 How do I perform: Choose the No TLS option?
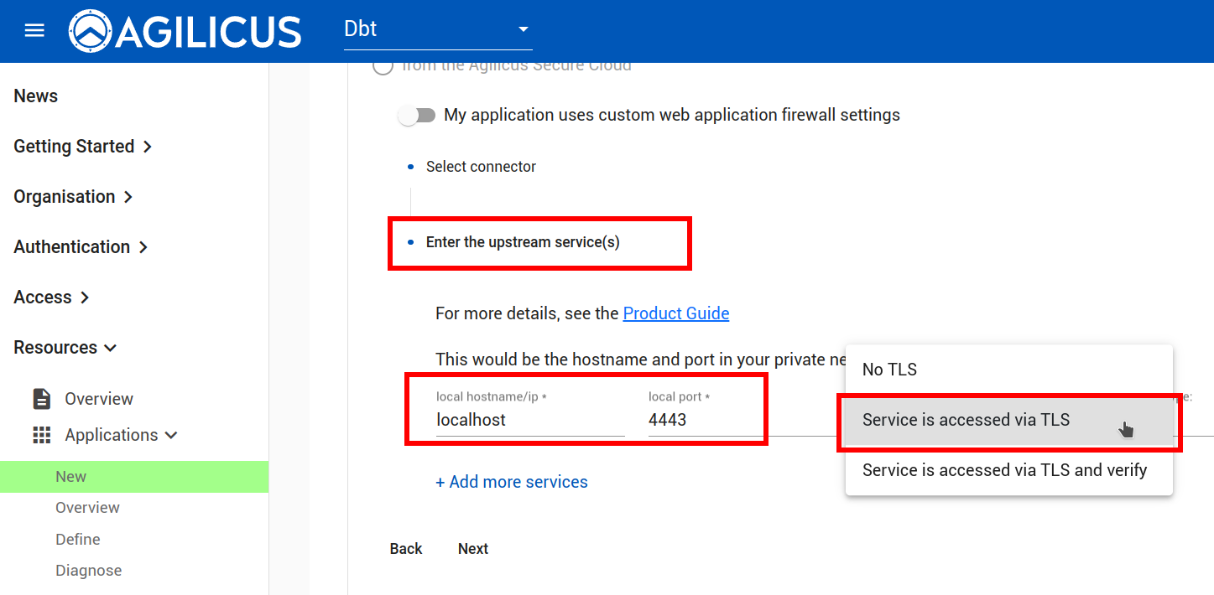pyautogui.click(x=889, y=370)
